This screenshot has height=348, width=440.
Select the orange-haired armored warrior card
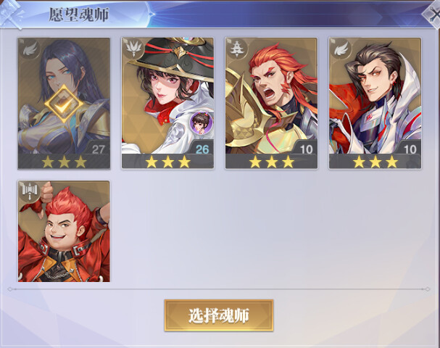(x=271, y=103)
